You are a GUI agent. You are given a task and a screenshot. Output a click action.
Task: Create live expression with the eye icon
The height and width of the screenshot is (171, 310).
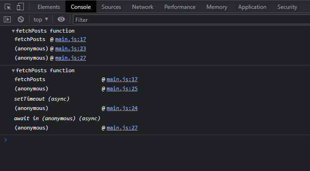click(x=61, y=19)
